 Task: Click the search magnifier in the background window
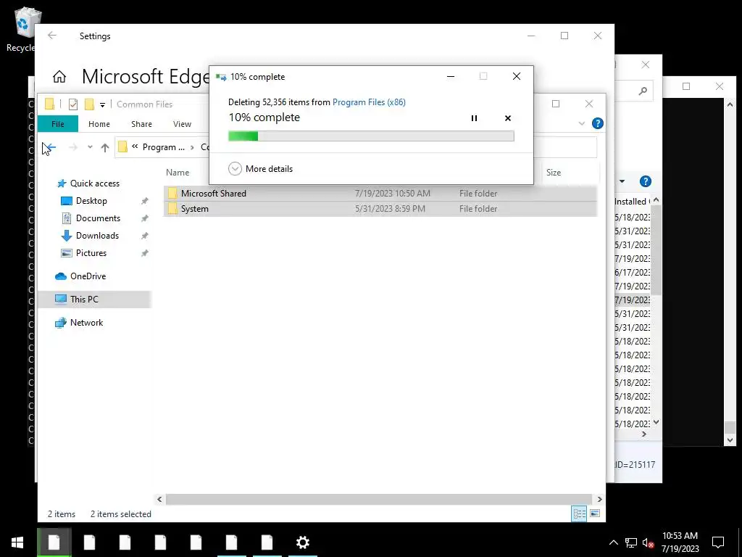pos(643,91)
